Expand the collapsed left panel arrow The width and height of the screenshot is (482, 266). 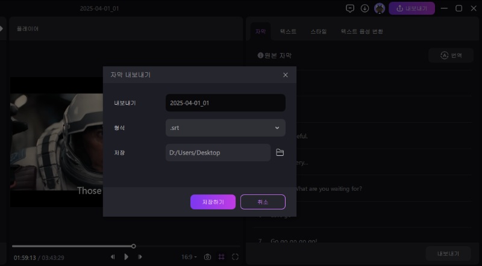2,28
